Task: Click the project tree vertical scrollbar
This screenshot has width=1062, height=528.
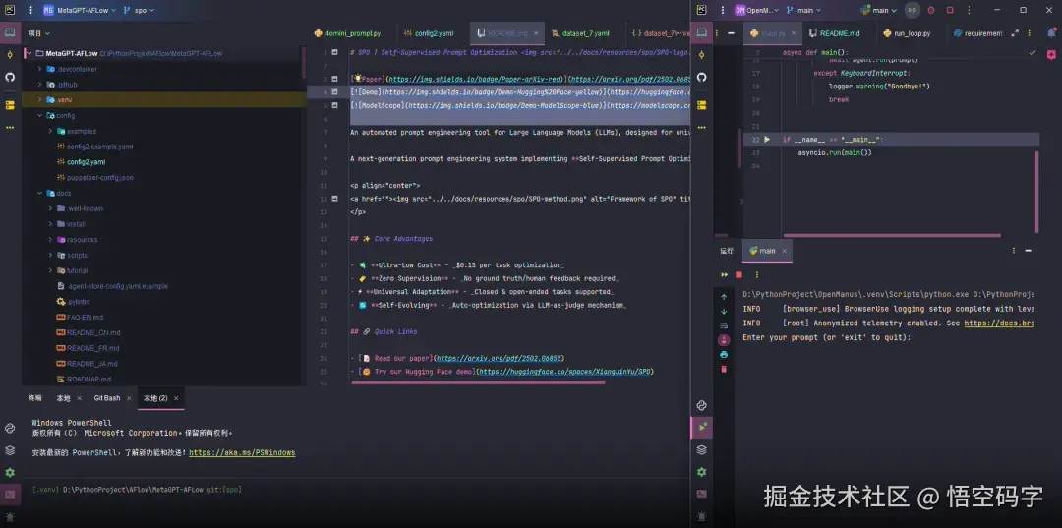Action: click(x=304, y=61)
